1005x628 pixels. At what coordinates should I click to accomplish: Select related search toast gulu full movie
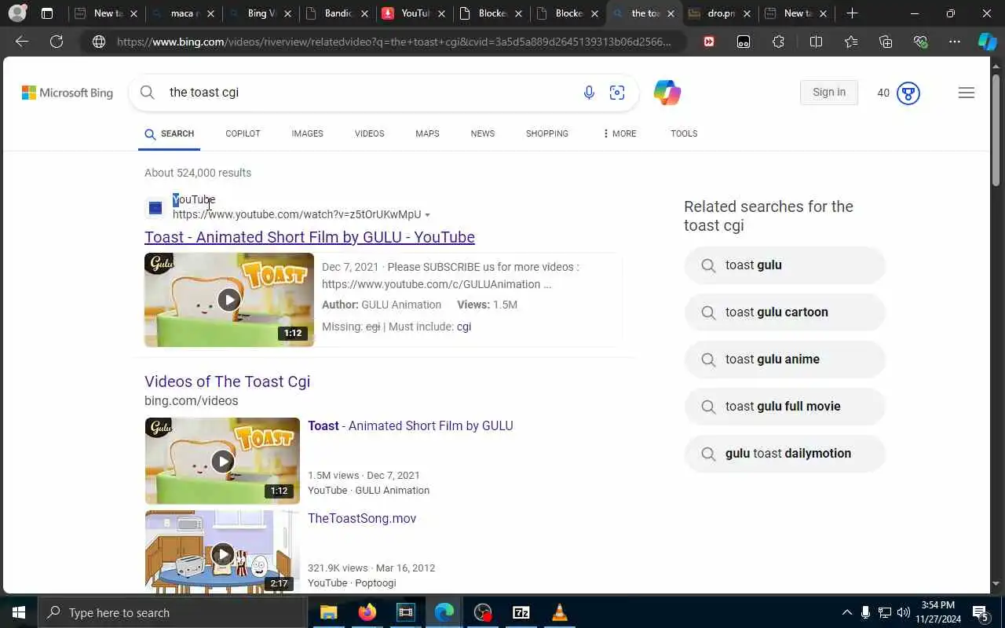coord(785,407)
